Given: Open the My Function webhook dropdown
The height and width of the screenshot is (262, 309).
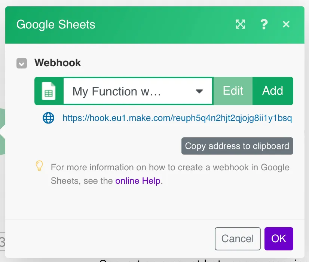Looking at the screenshot, I should [138, 91].
